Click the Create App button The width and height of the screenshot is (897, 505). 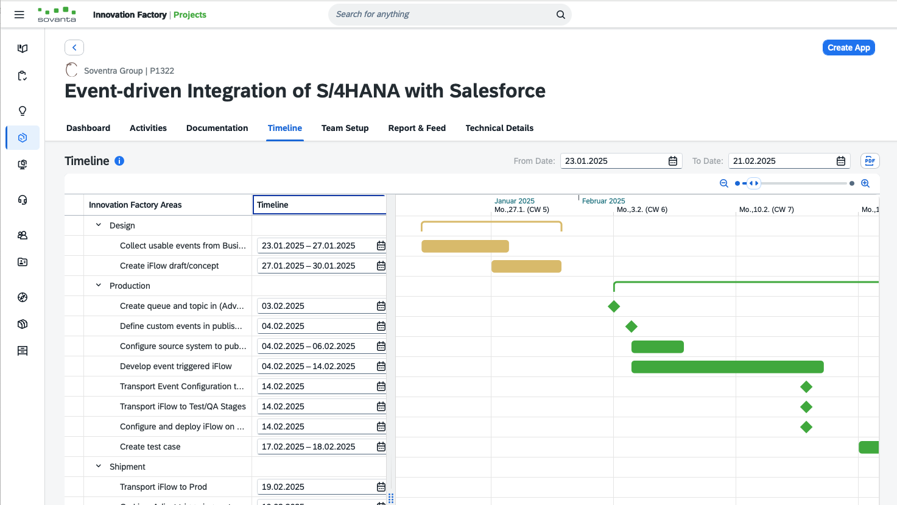coord(848,48)
